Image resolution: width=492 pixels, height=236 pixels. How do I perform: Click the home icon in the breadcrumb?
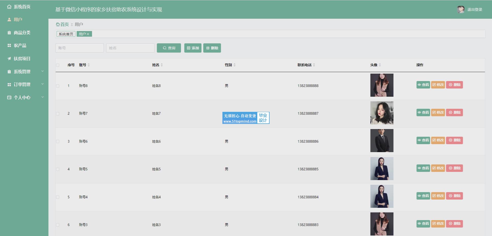coord(58,24)
